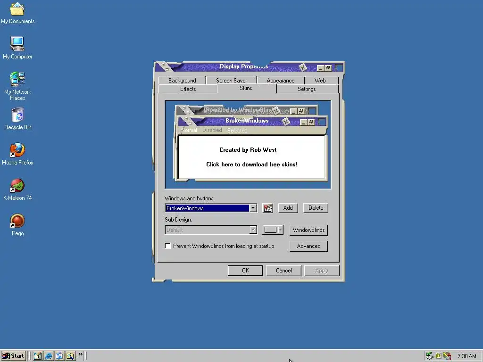Click the taskbar clock showing 7:30 AM
The width and height of the screenshot is (483, 362).
click(466, 356)
